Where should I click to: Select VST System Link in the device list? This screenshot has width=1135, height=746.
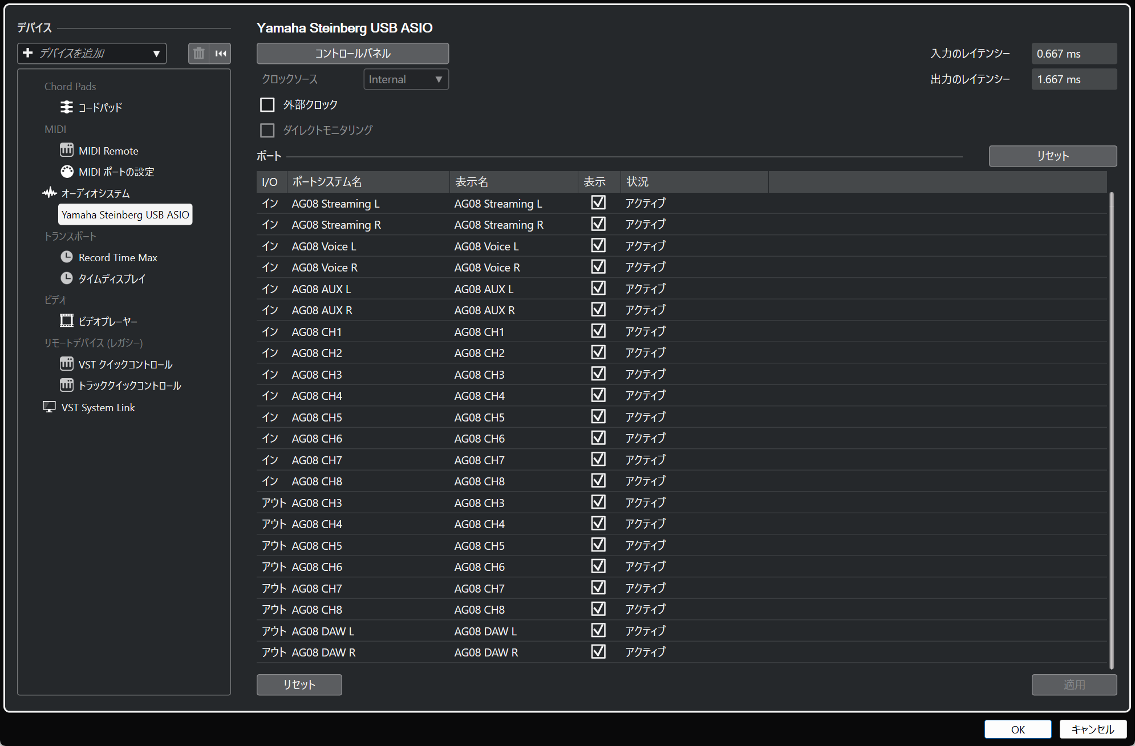[98, 408]
